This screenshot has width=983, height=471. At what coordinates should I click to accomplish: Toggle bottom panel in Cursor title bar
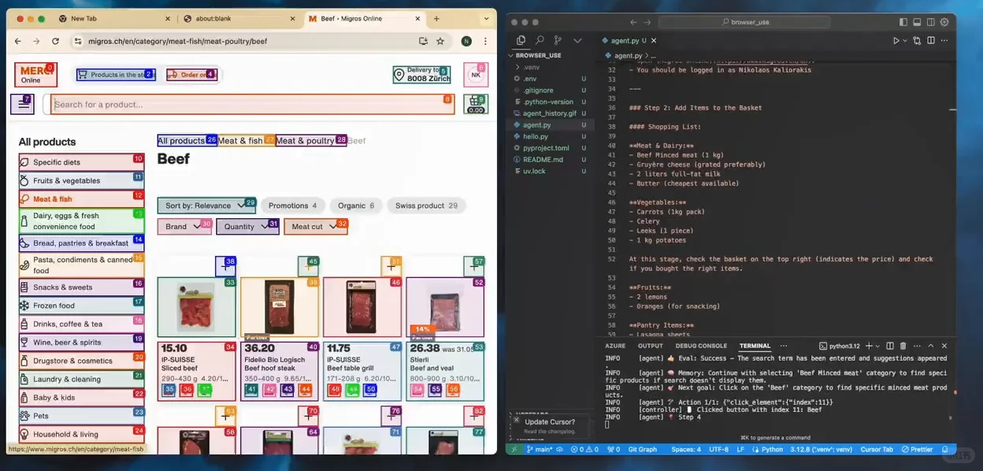click(x=918, y=22)
